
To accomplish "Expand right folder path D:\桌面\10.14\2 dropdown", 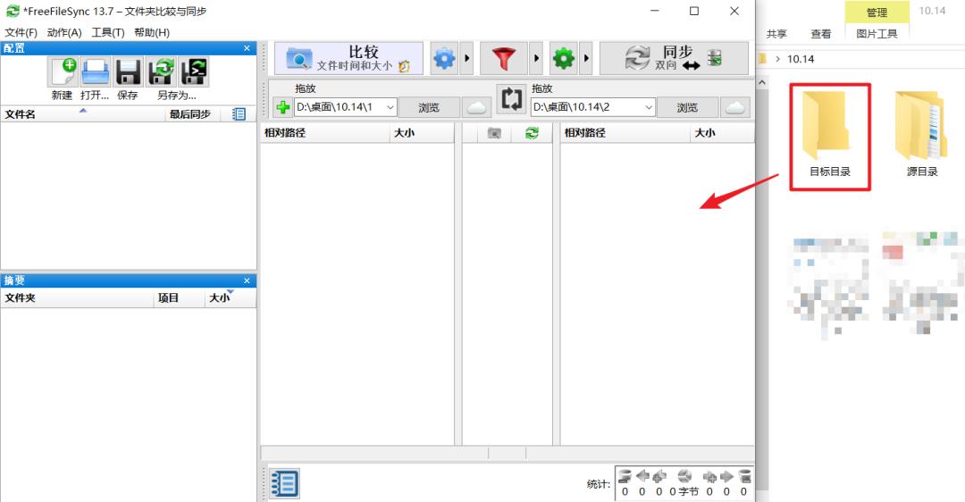I will [x=649, y=107].
